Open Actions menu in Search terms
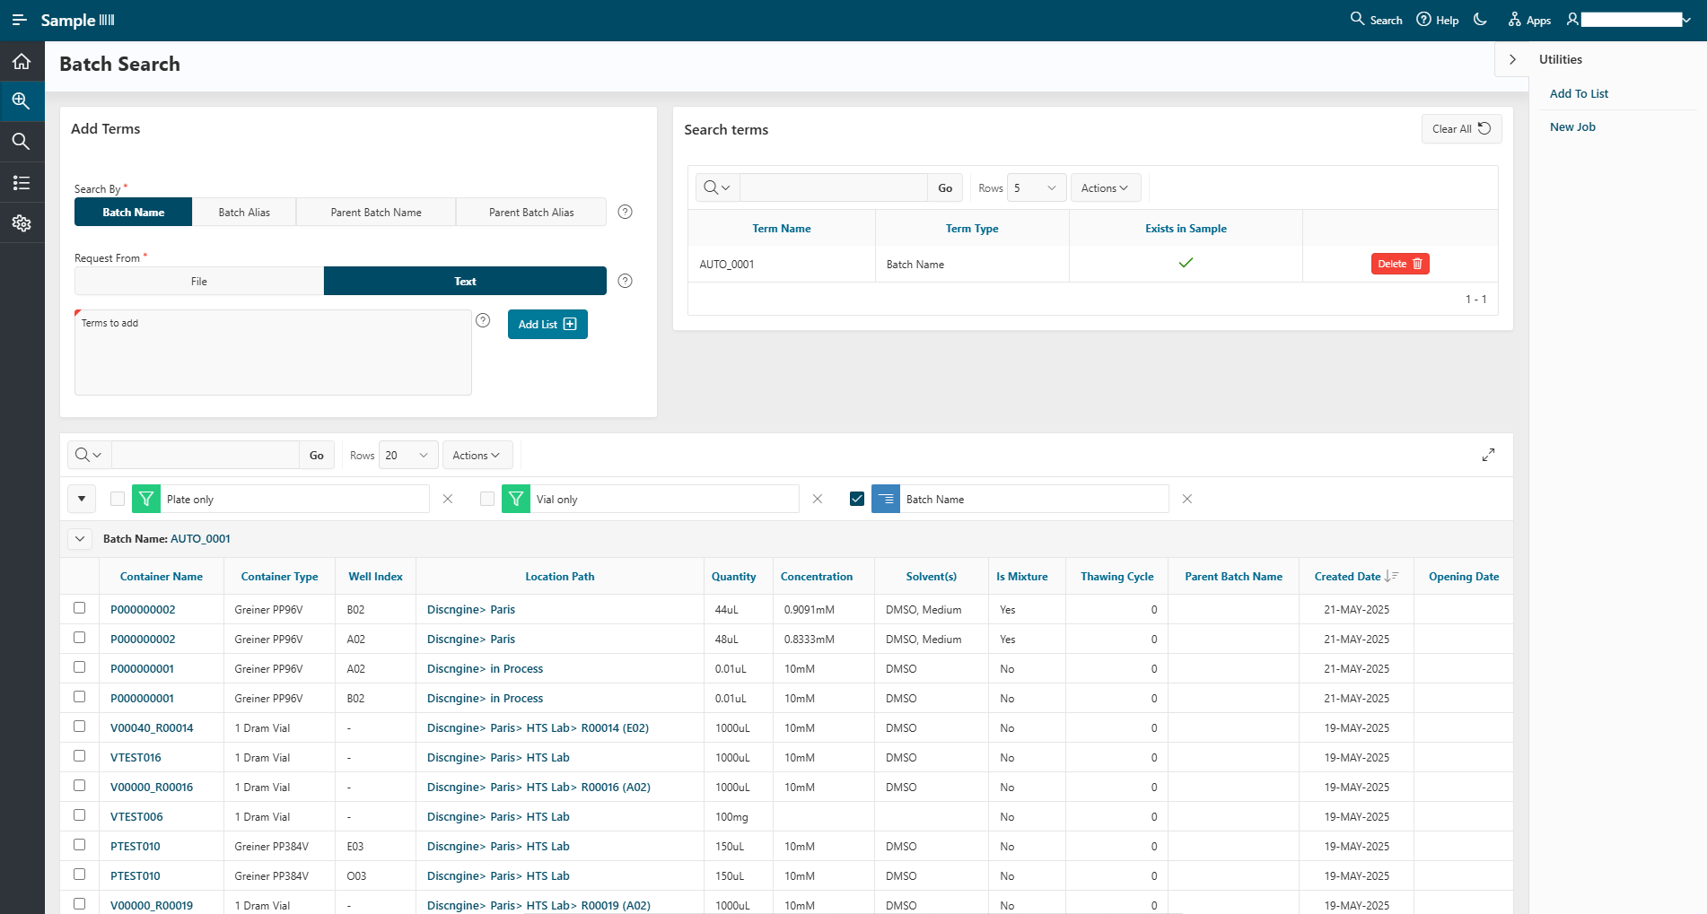The image size is (1707, 914). (1105, 187)
